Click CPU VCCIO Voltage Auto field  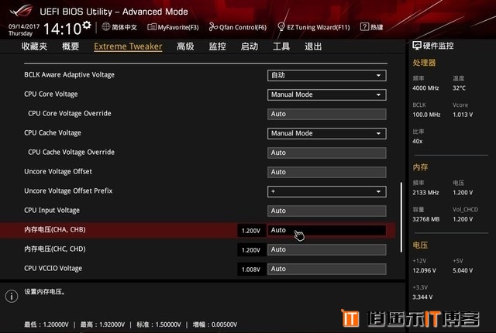327,269
